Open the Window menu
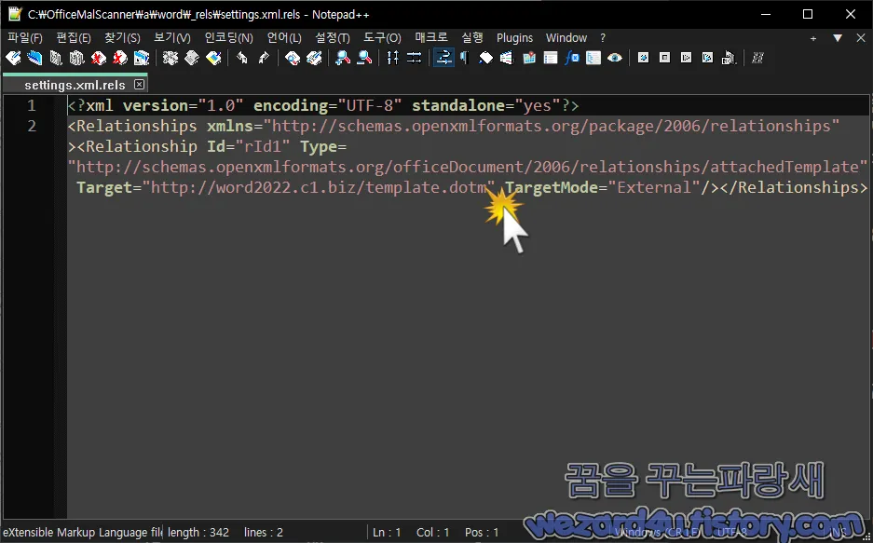This screenshot has width=873, height=543. pos(566,38)
